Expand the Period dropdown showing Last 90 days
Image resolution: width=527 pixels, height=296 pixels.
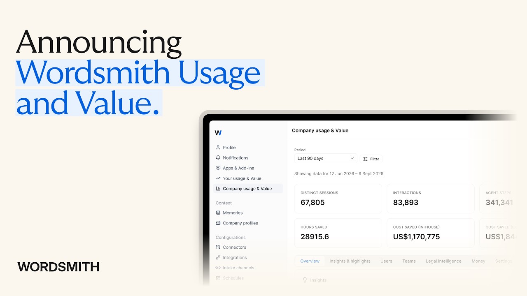[x=326, y=158]
